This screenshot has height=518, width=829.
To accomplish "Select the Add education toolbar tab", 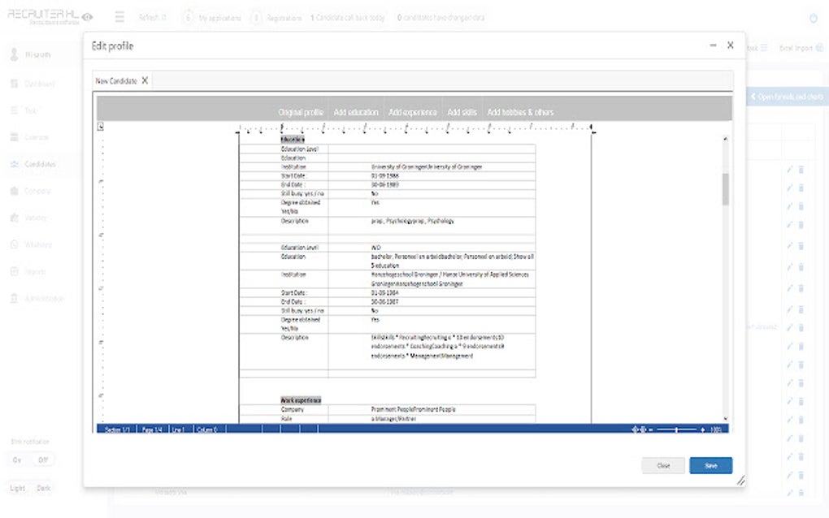I will click(x=356, y=112).
